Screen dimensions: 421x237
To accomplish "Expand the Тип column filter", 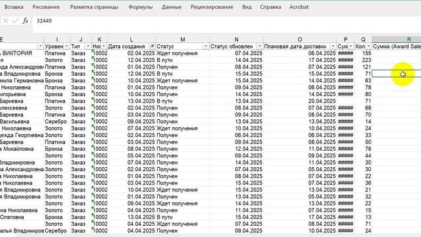I will 88,47.
